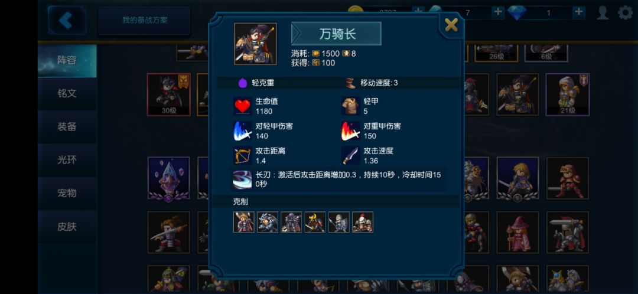Select the level 21 armored hero card
The width and height of the screenshot is (638, 294).
(x=567, y=94)
